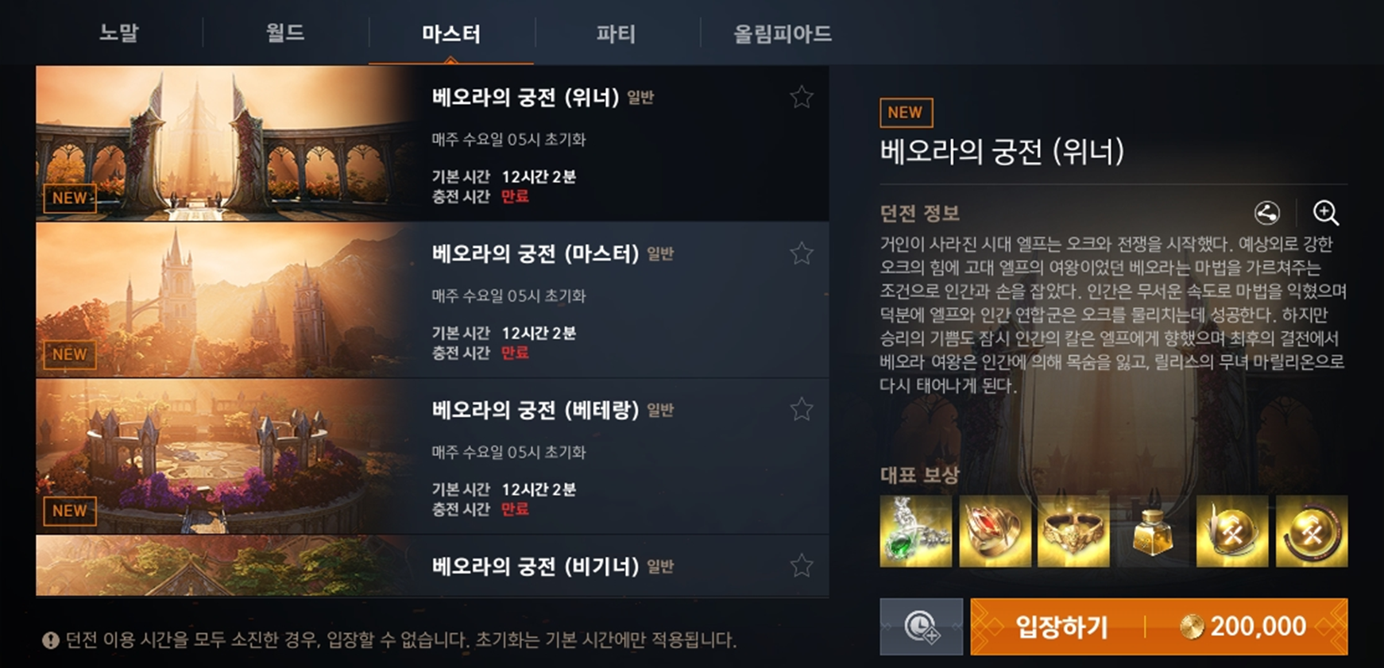Click the 입장하기 button costing 200,000
The height and width of the screenshot is (668, 1384).
pyautogui.click(x=1159, y=627)
